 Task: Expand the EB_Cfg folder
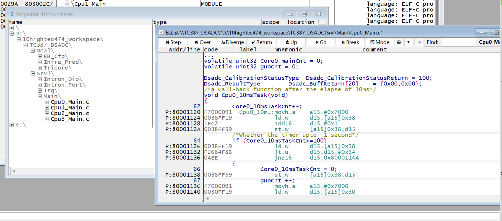click(x=40, y=56)
